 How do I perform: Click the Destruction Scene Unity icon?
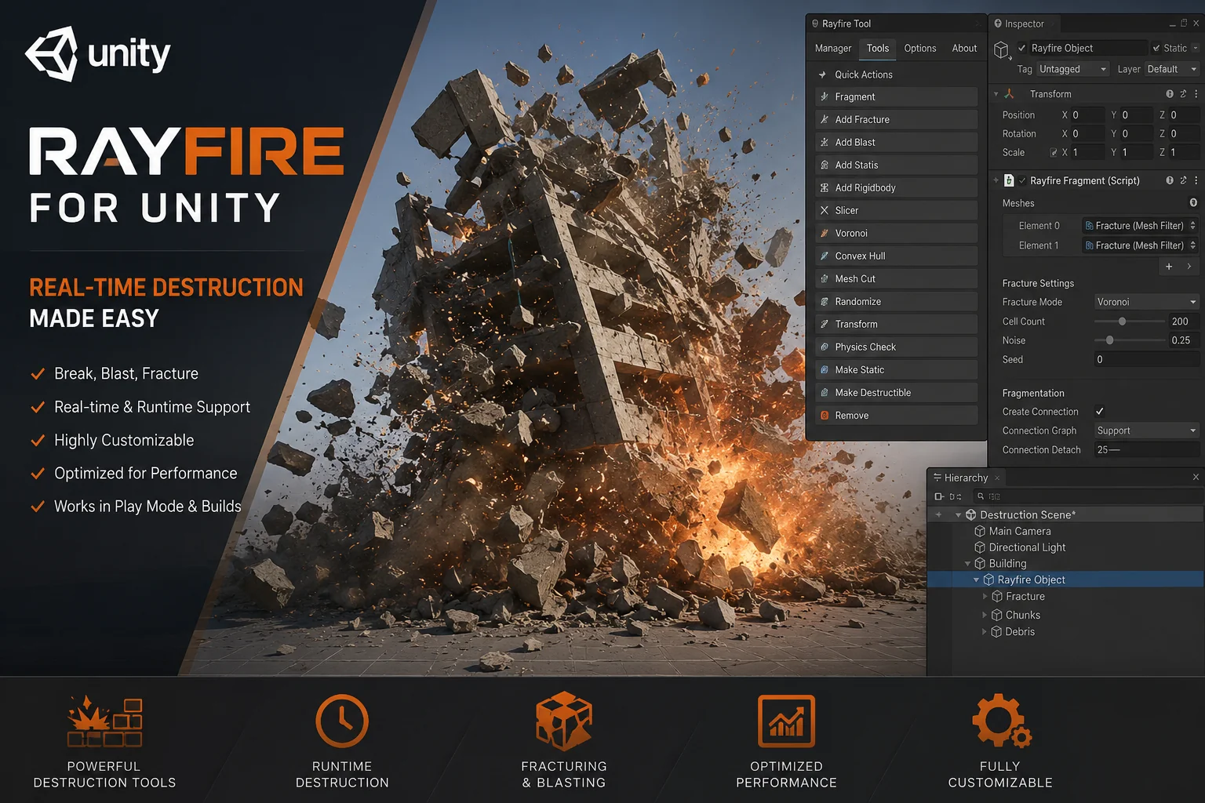point(970,514)
